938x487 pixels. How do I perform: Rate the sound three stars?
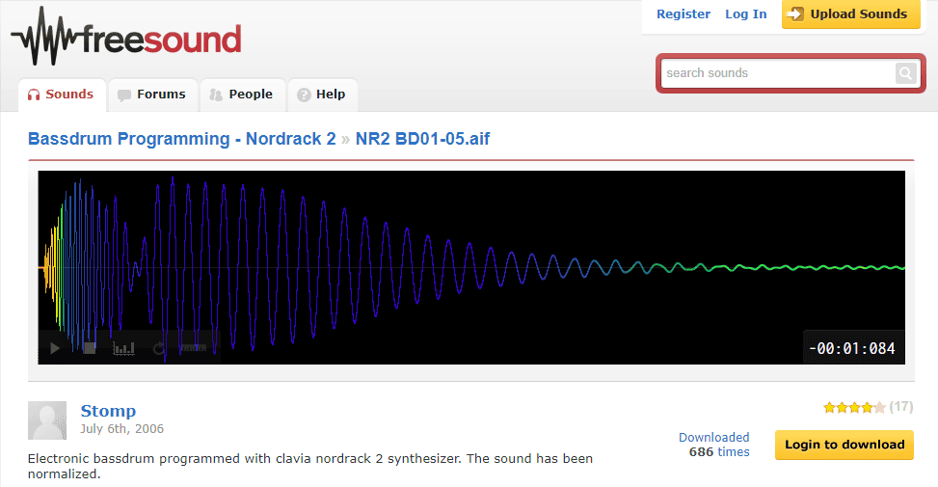click(854, 407)
